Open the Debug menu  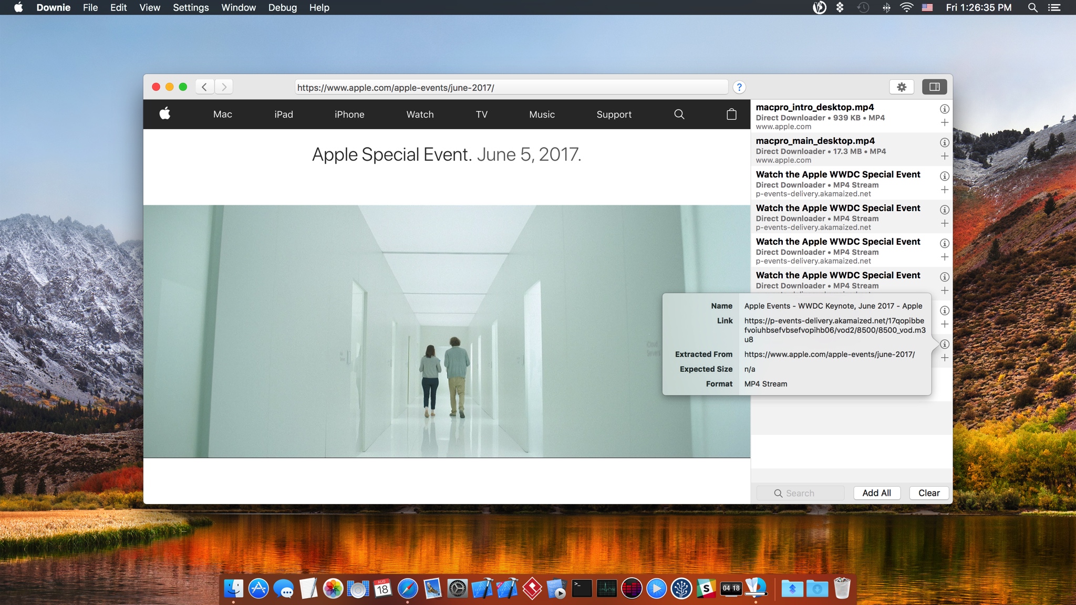283,7
